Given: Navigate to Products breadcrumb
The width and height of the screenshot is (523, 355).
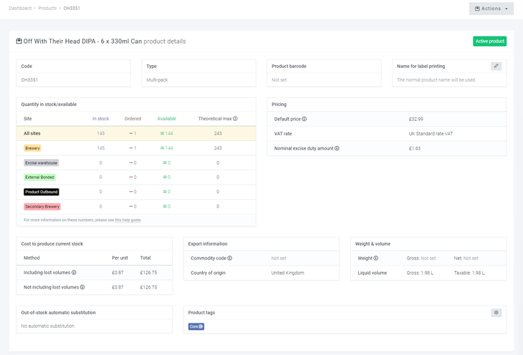Looking at the screenshot, I should pyautogui.click(x=47, y=8).
